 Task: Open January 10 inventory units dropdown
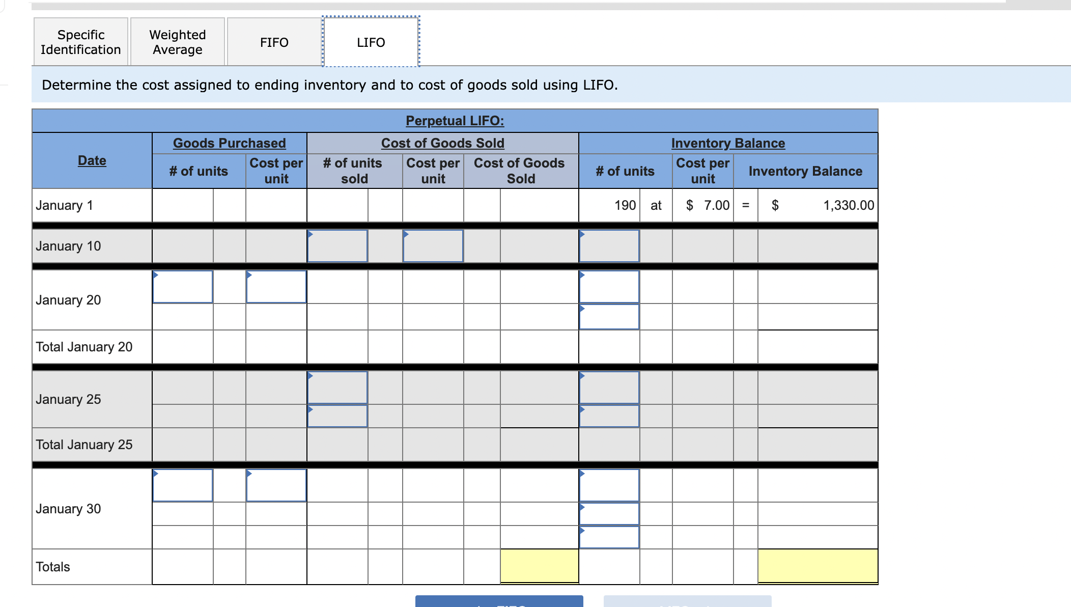coord(609,246)
